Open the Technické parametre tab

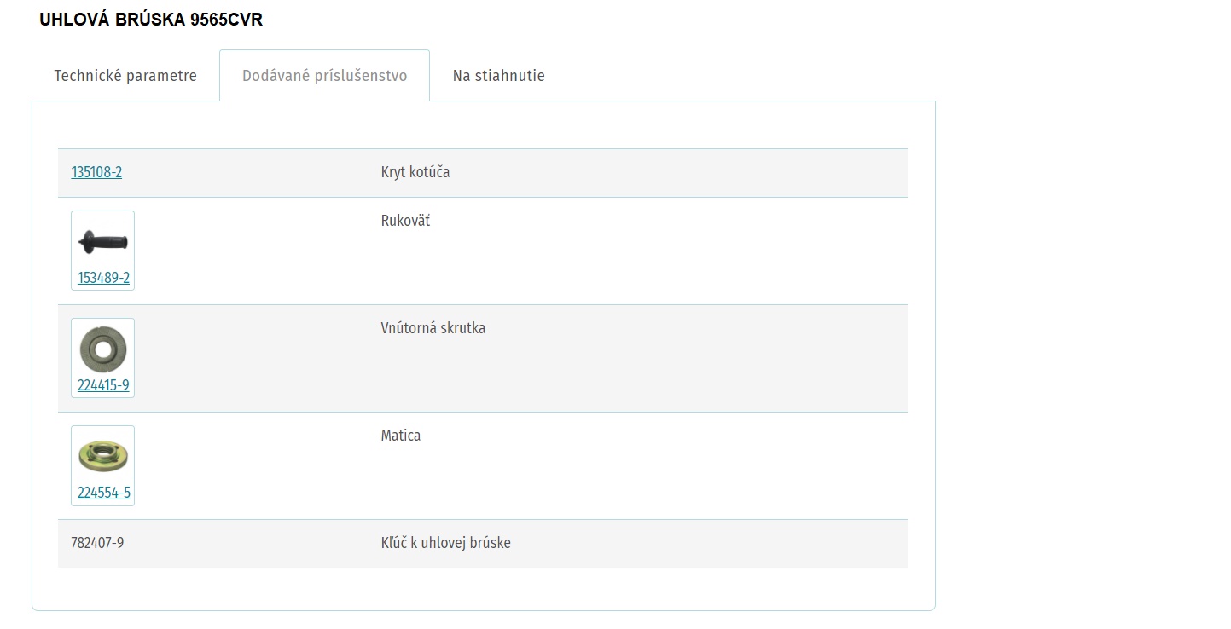[125, 76]
